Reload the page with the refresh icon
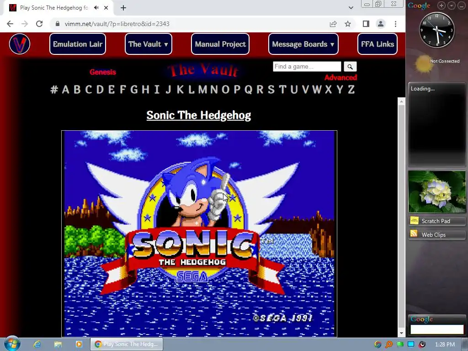Image resolution: width=468 pixels, height=351 pixels. 39,24
